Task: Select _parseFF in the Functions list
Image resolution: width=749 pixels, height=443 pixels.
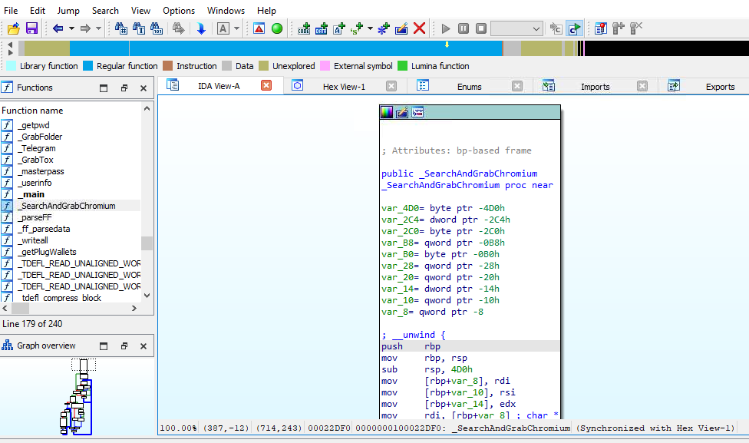Action: (71, 217)
